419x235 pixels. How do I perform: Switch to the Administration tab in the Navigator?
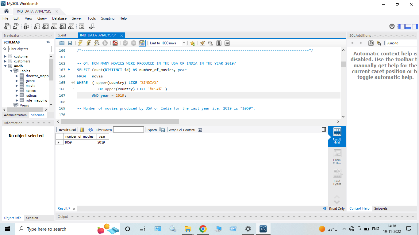pyautogui.click(x=15, y=115)
